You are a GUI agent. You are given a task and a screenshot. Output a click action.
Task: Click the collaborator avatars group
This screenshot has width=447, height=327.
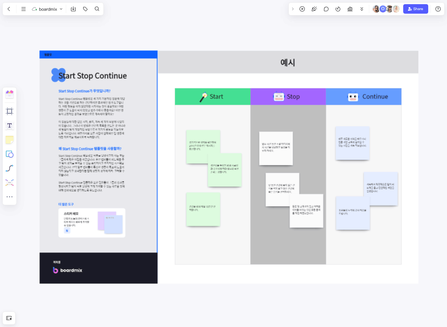[x=386, y=9]
